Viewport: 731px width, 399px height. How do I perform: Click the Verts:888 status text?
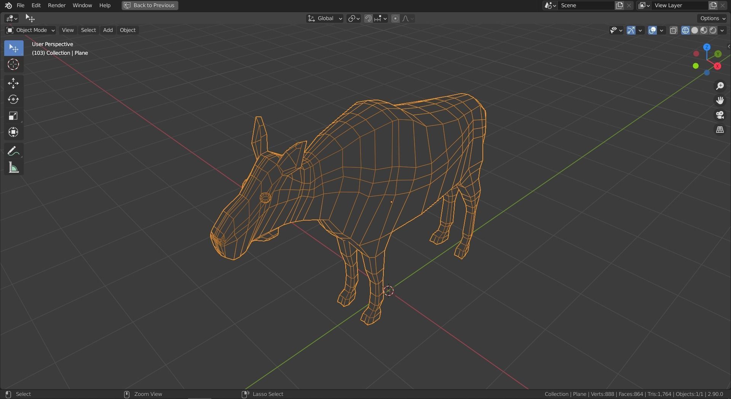pyautogui.click(x=602, y=394)
